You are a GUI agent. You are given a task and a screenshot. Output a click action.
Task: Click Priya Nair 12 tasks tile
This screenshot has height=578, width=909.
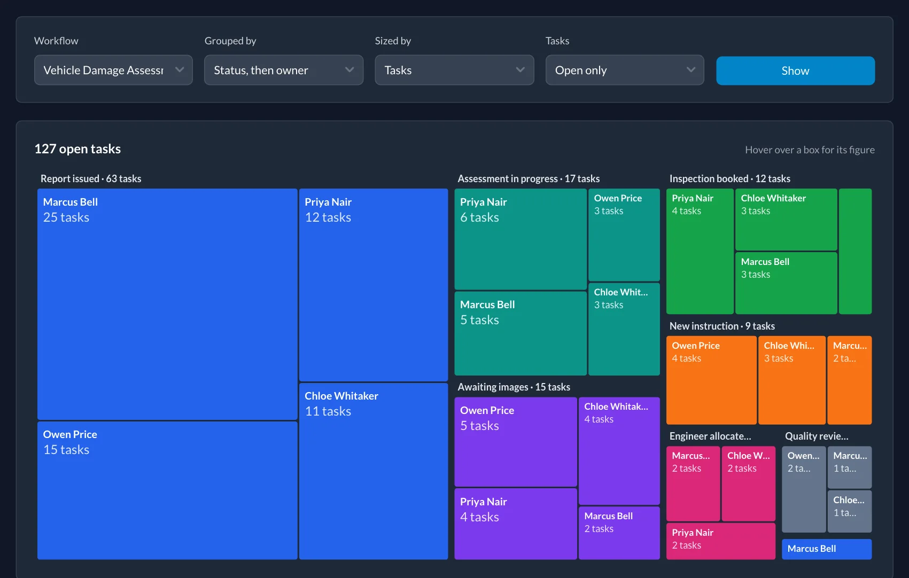[x=374, y=285]
